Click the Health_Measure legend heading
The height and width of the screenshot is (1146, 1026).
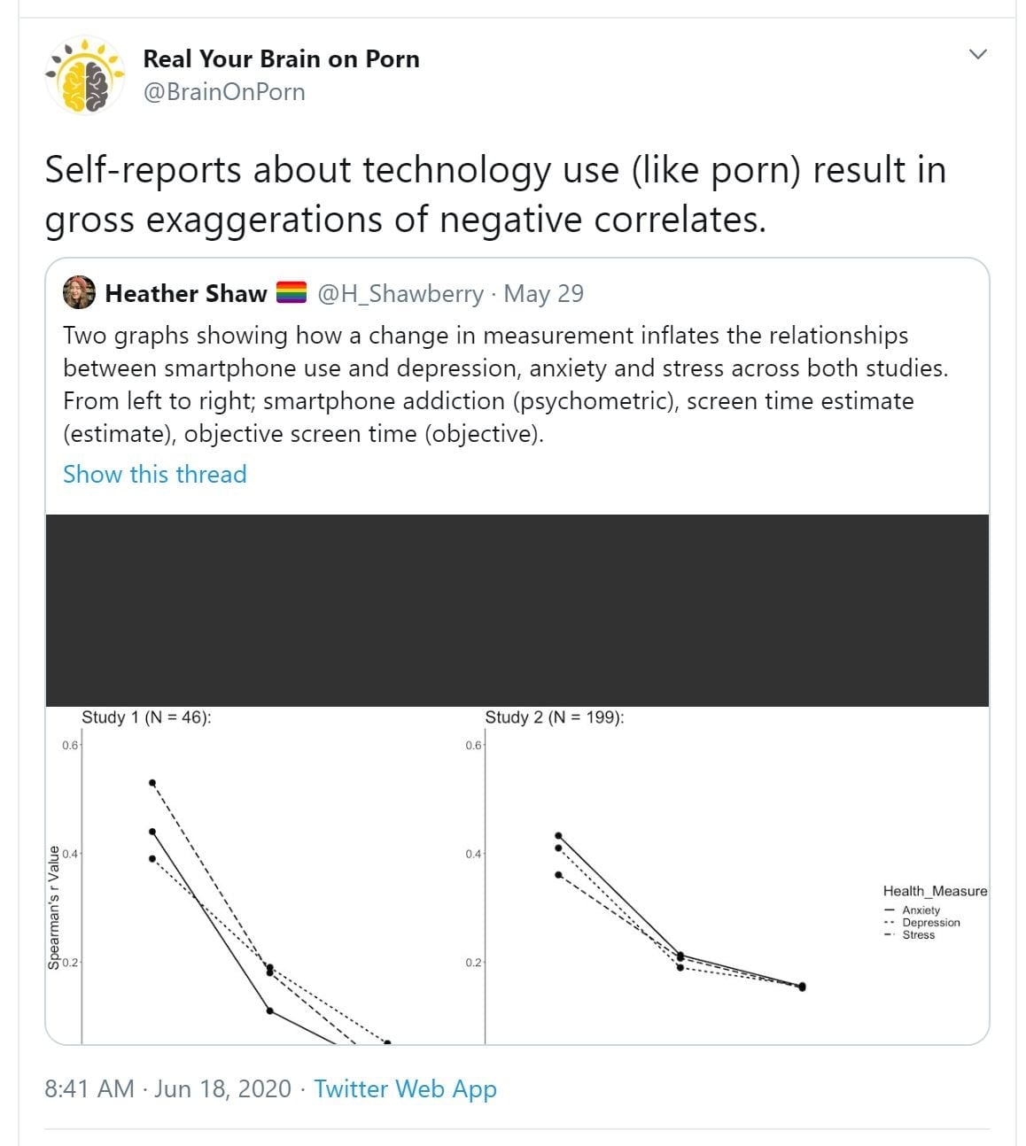tap(935, 891)
